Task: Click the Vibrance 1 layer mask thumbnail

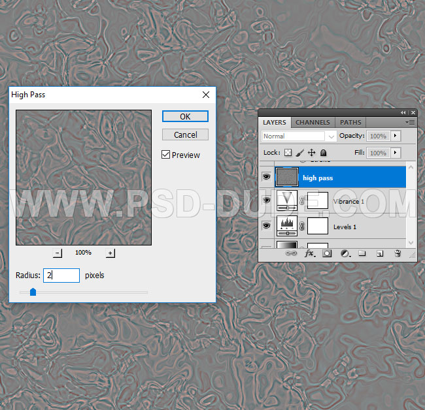Action: click(x=318, y=200)
